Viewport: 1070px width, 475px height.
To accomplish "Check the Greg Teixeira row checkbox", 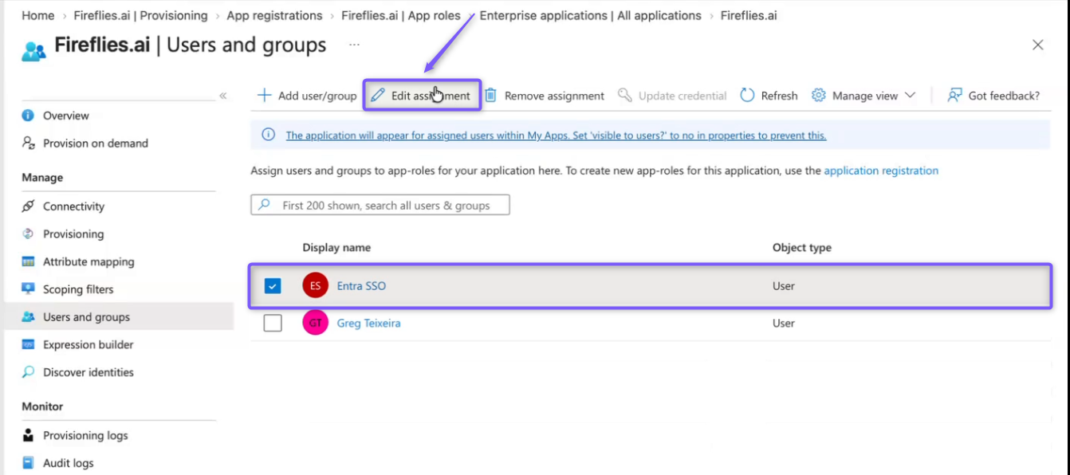I will pyautogui.click(x=273, y=323).
